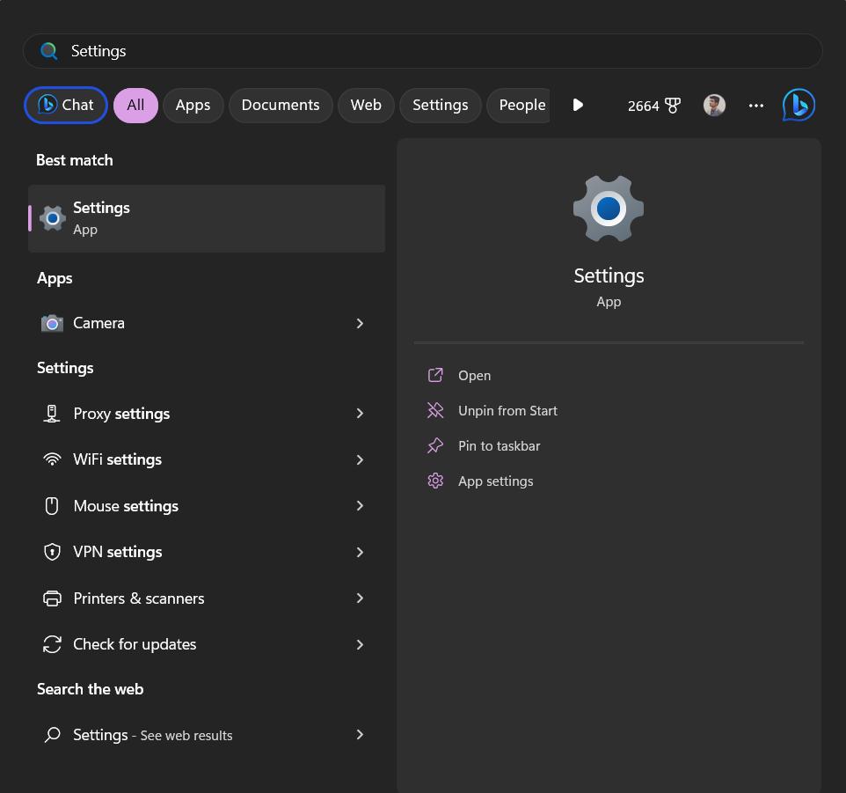Open the Settings app via Open link
The image size is (846, 793).
tap(474, 376)
